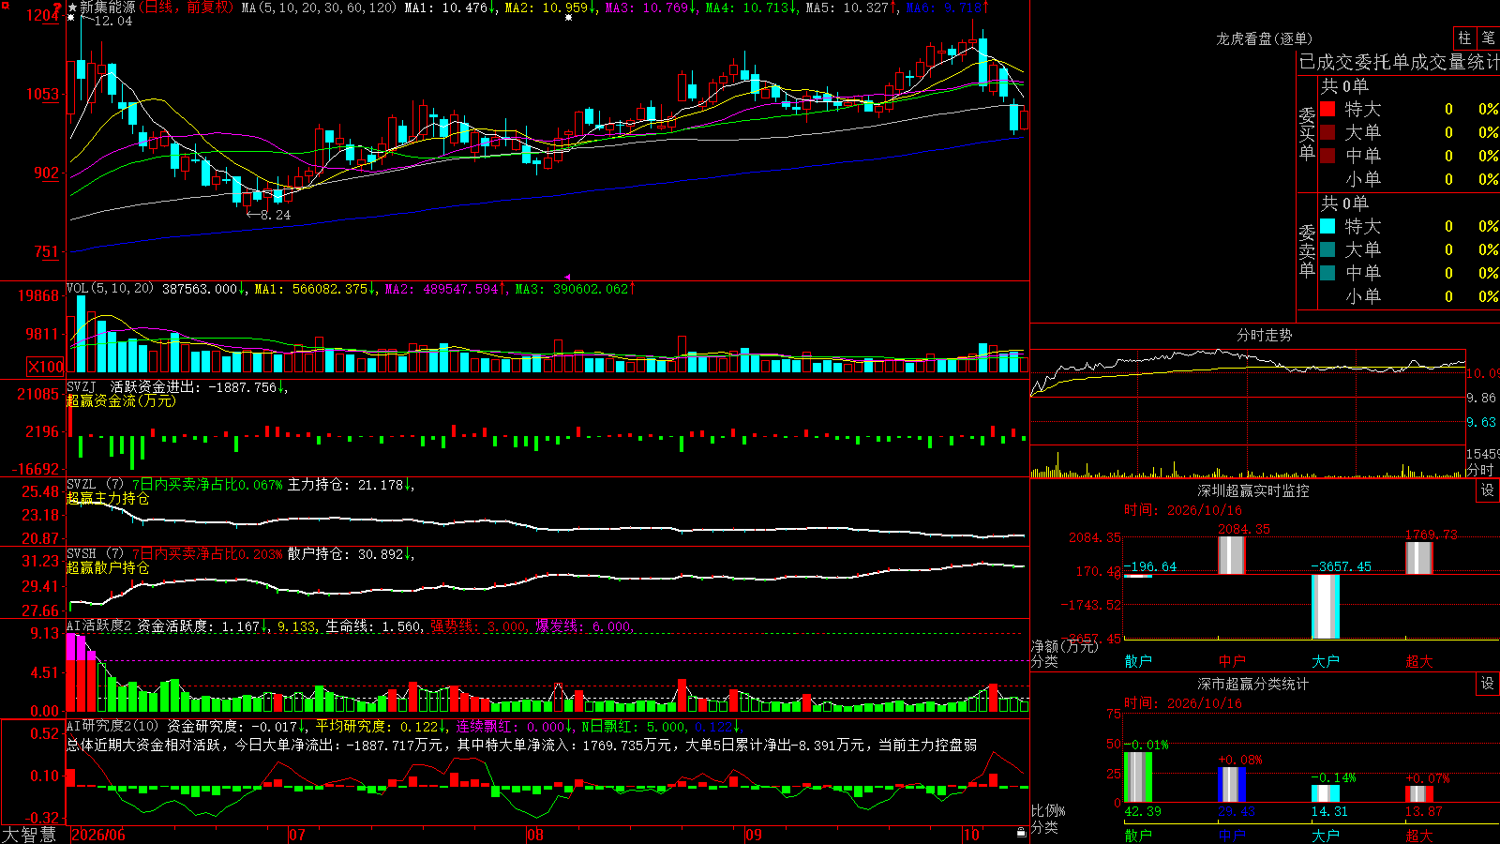Screen dimensions: 1500x844
Task: Click the lock icon at chart bottom
Action: 1021,833
